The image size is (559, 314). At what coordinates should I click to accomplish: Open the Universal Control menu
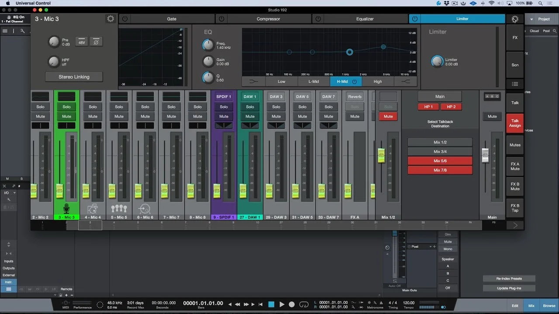[33, 3]
